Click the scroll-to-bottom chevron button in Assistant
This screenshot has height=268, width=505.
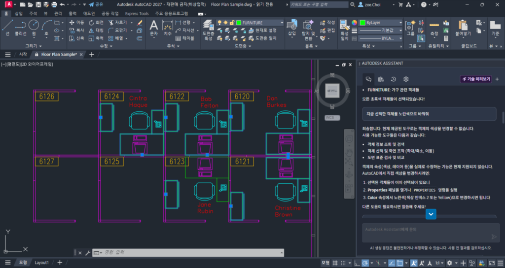point(431,214)
